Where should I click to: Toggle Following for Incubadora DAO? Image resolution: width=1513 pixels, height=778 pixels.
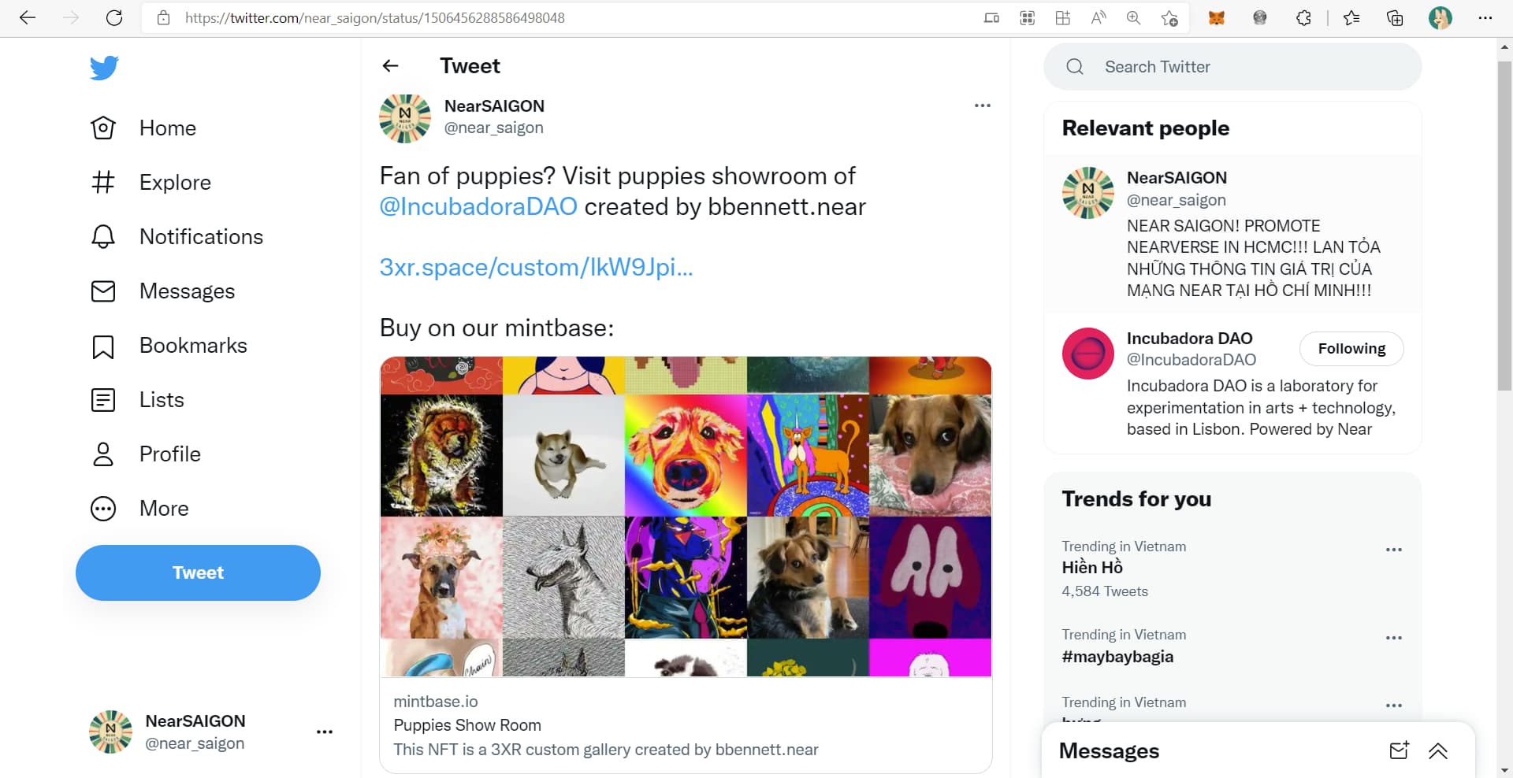[1351, 349]
